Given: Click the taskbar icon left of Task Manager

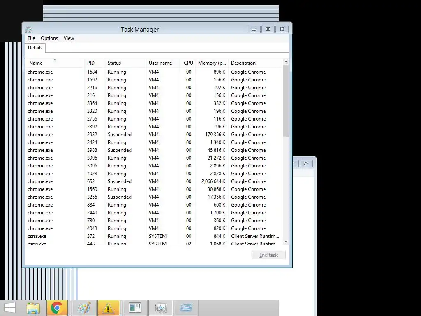Looking at the screenshot, I should (x=134, y=308).
